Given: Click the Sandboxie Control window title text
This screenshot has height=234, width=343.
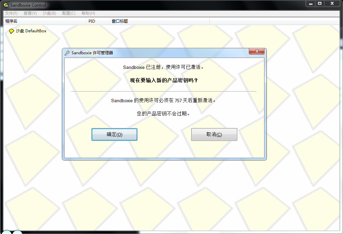Looking at the screenshot, I should pos(28,5).
